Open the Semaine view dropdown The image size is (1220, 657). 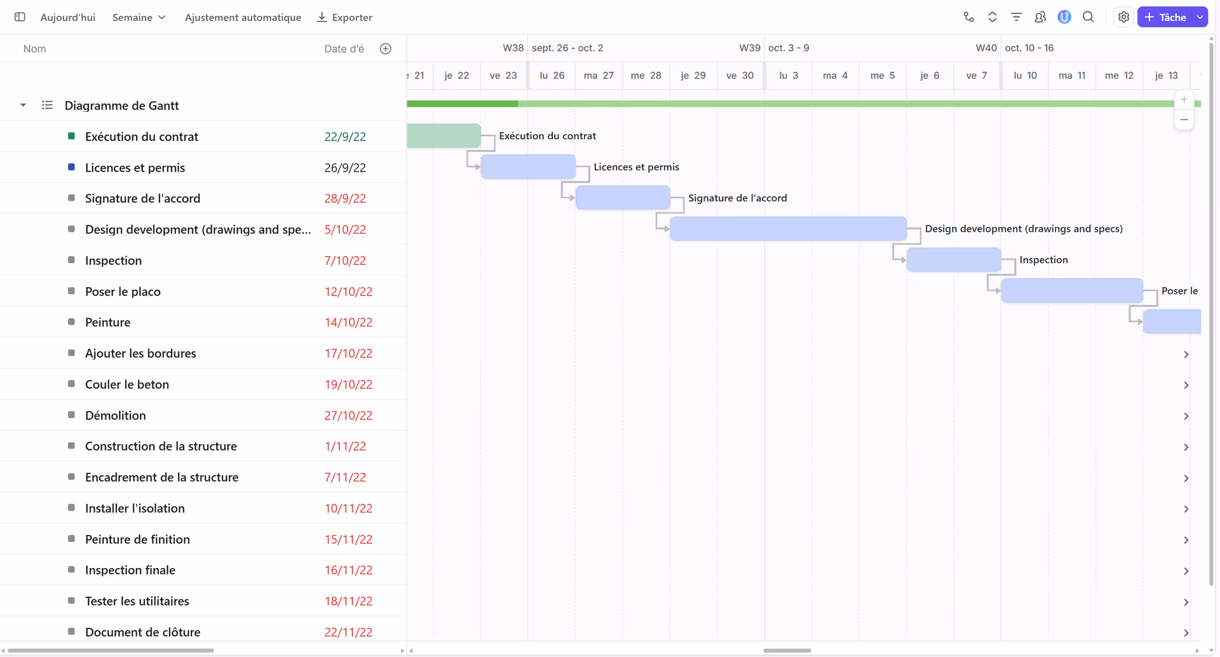tap(139, 17)
